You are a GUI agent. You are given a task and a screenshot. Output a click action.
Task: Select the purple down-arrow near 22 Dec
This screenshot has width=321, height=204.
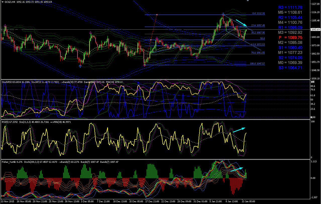click(x=157, y=38)
